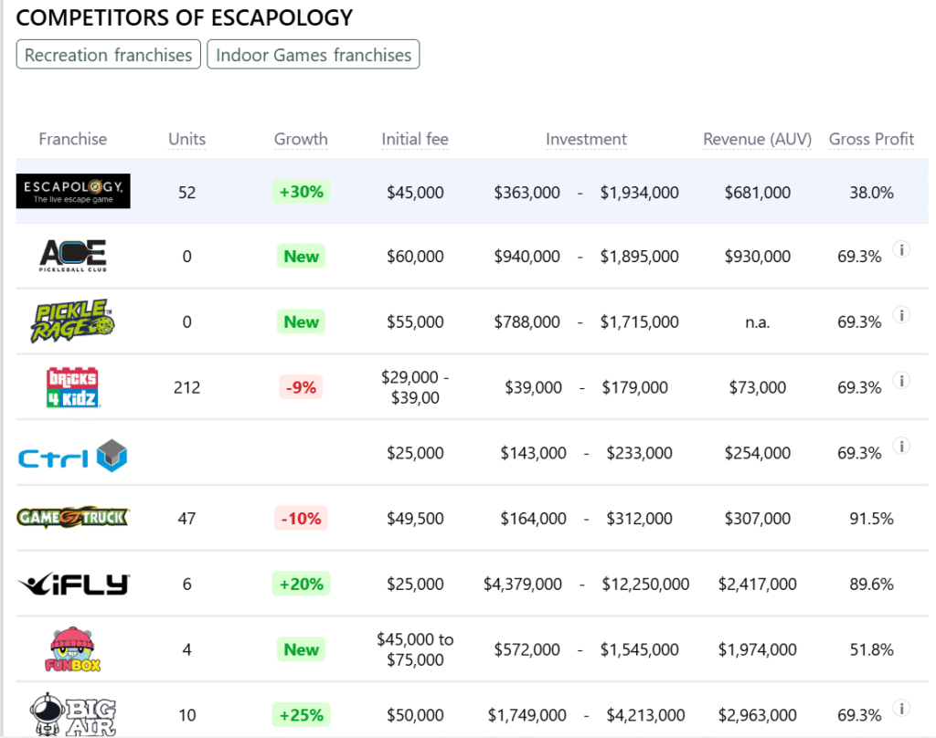Select the n.a. revenue cell
The image size is (936, 738).
tap(758, 322)
